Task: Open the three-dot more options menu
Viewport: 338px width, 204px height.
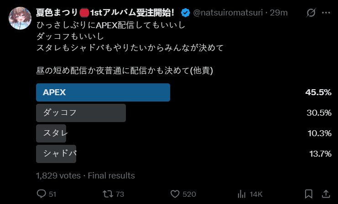Action: [x=326, y=13]
